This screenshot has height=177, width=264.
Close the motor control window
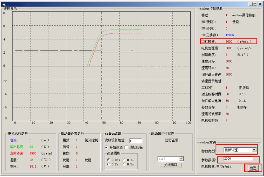pos(259,4)
